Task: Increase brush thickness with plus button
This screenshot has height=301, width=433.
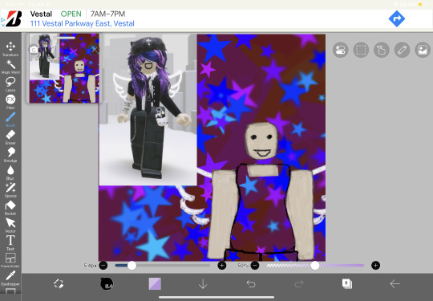Action: 222,266
